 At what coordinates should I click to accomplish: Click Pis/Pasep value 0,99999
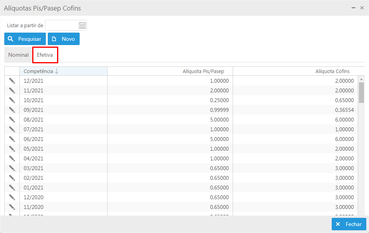219,110
